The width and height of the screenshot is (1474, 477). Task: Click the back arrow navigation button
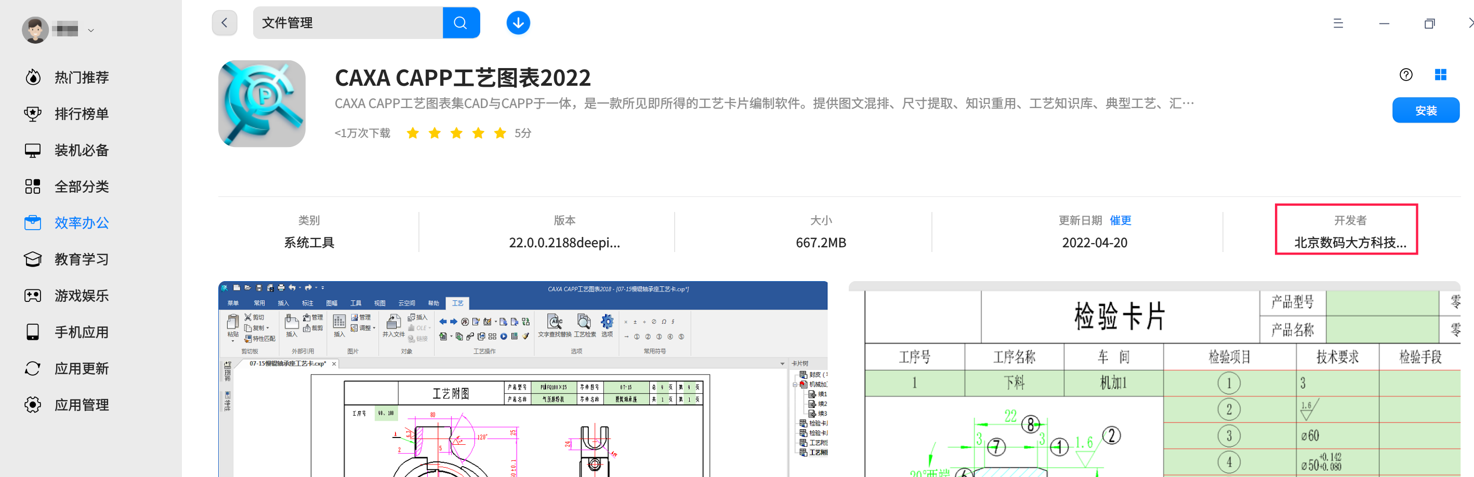click(223, 22)
